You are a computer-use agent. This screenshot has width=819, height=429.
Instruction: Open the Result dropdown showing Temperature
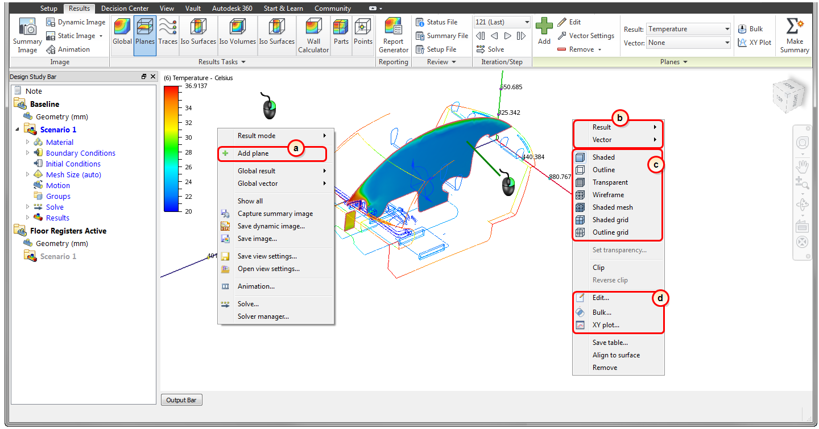click(x=688, y=28)
